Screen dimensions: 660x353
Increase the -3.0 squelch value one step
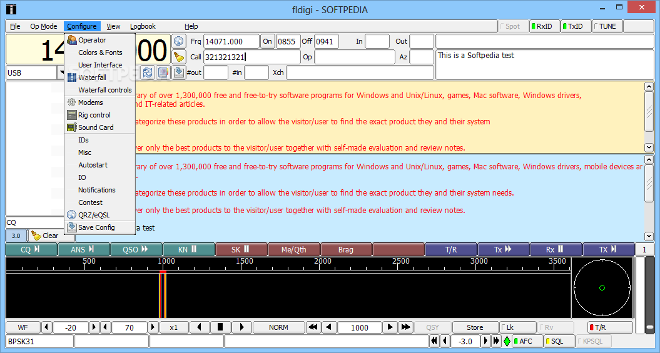click(x=485, y=341)
